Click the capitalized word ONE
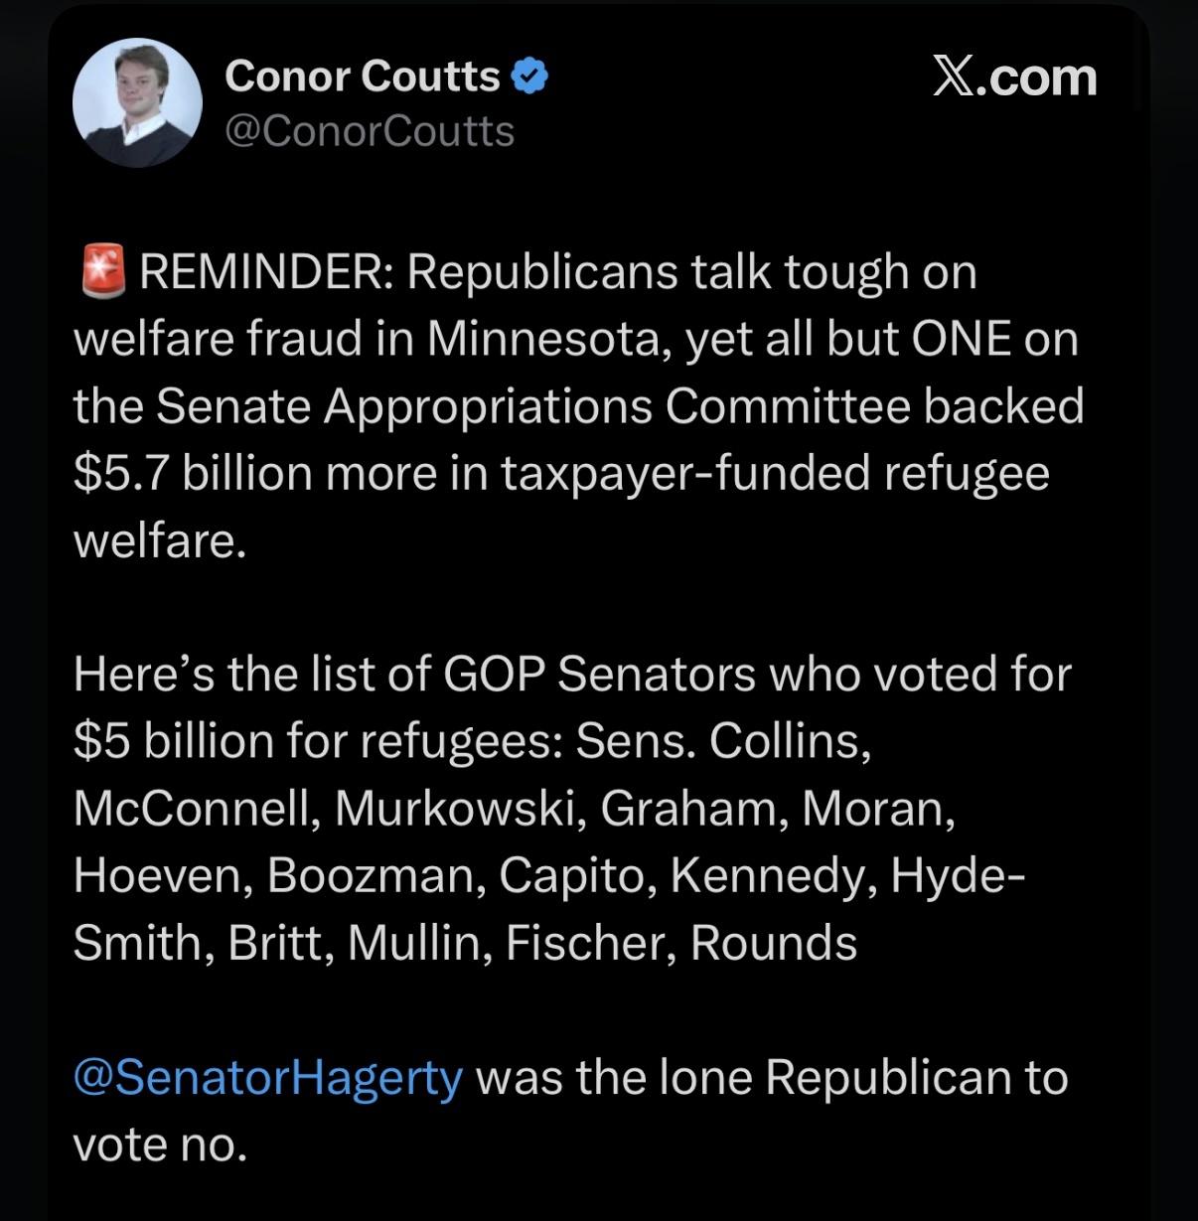This screenshot has width=1198, height=1221. click(962, 339)
